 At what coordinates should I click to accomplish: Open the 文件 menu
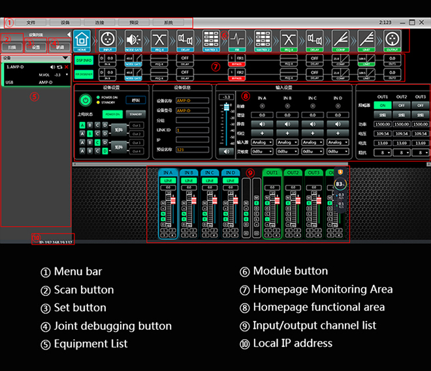point(31,23)
